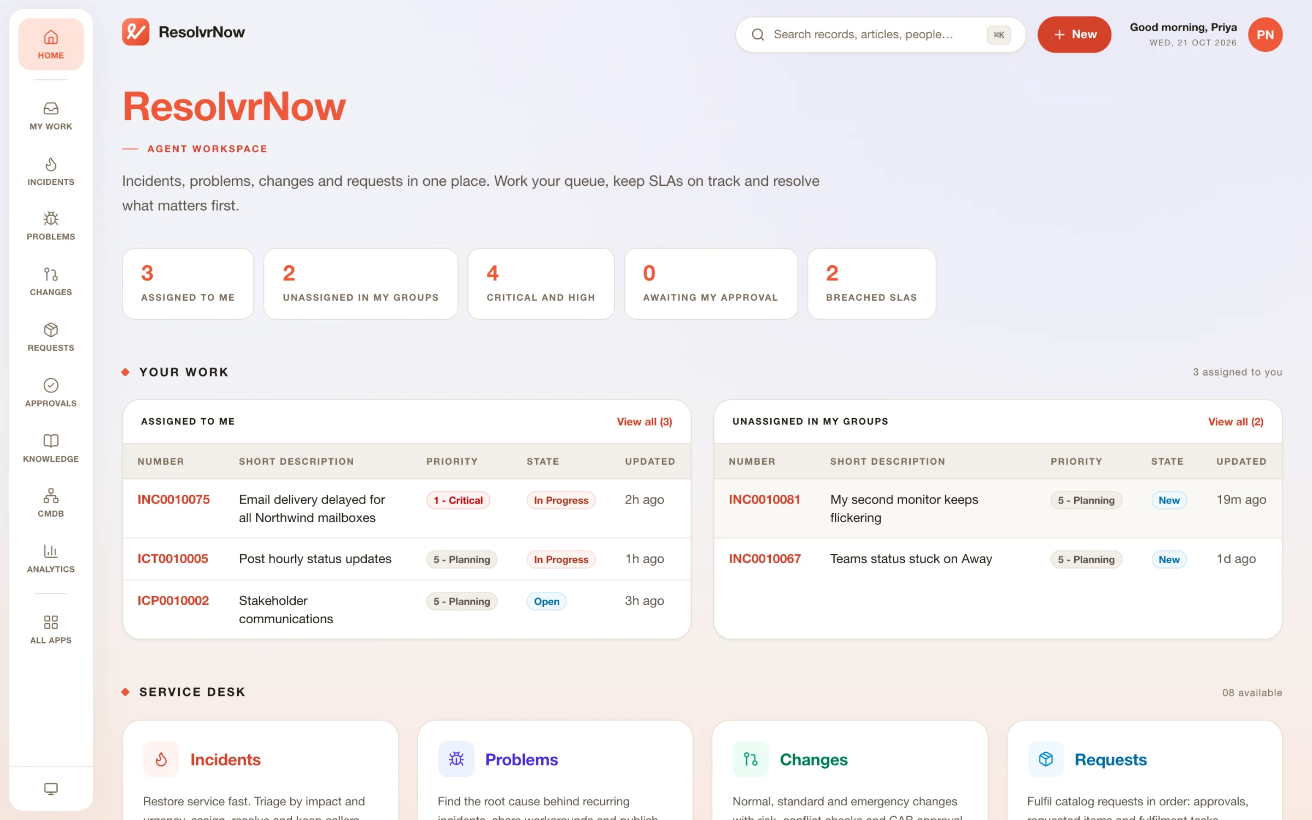
Task: Click View all (3) link
Action: pyautogui.click(x=645, y=421)
